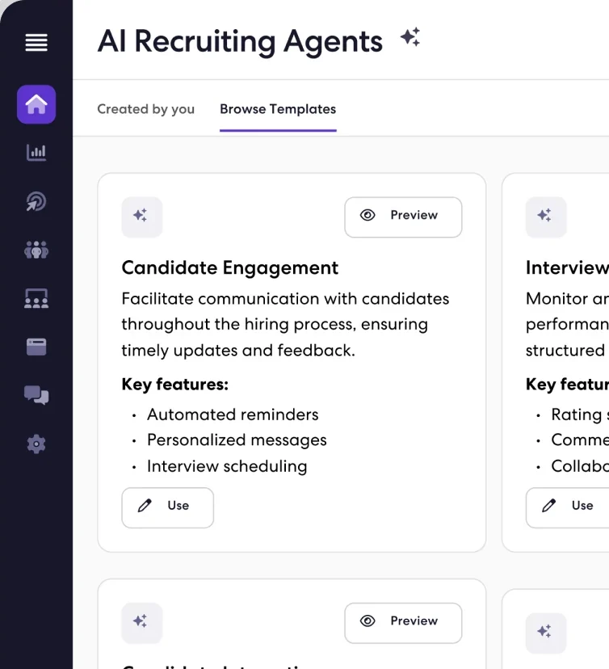The width and height of the screenshot is (609, 669).
Task: Open the target sourcing icon in sidebar
Action: point(36,201)
